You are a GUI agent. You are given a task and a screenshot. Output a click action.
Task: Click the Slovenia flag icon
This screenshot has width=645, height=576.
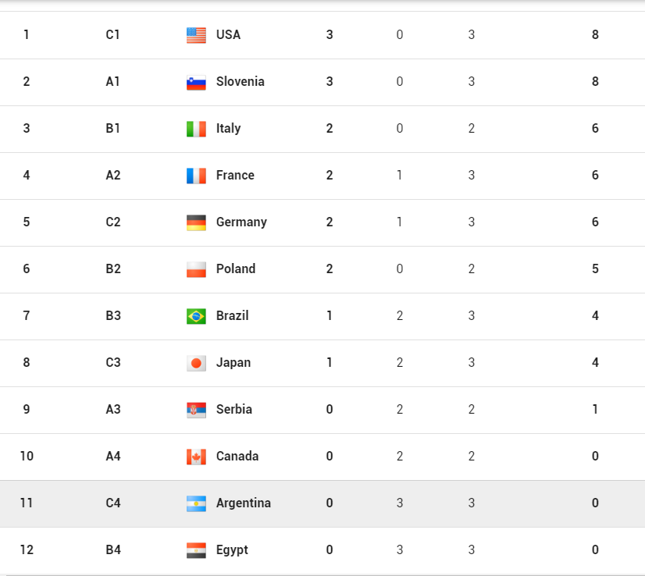click(196, 82)
